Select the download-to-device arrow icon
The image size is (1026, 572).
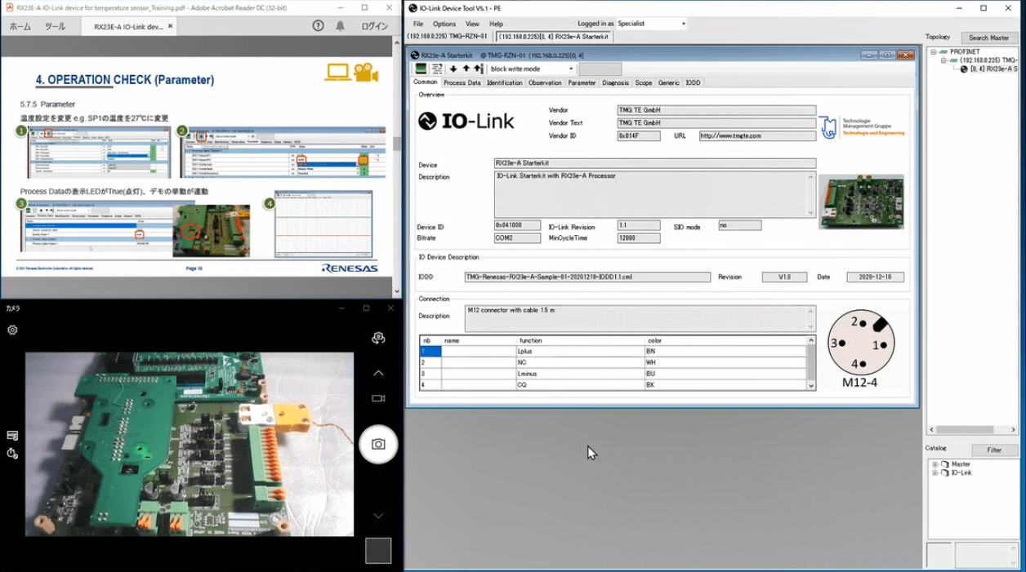(x=453, y=69)
